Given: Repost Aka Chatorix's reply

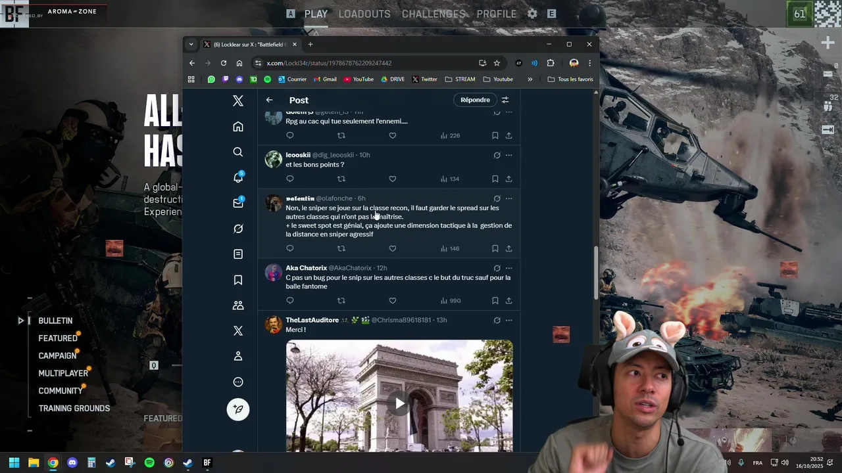Looking at the screenshot, I should point(341,301).
